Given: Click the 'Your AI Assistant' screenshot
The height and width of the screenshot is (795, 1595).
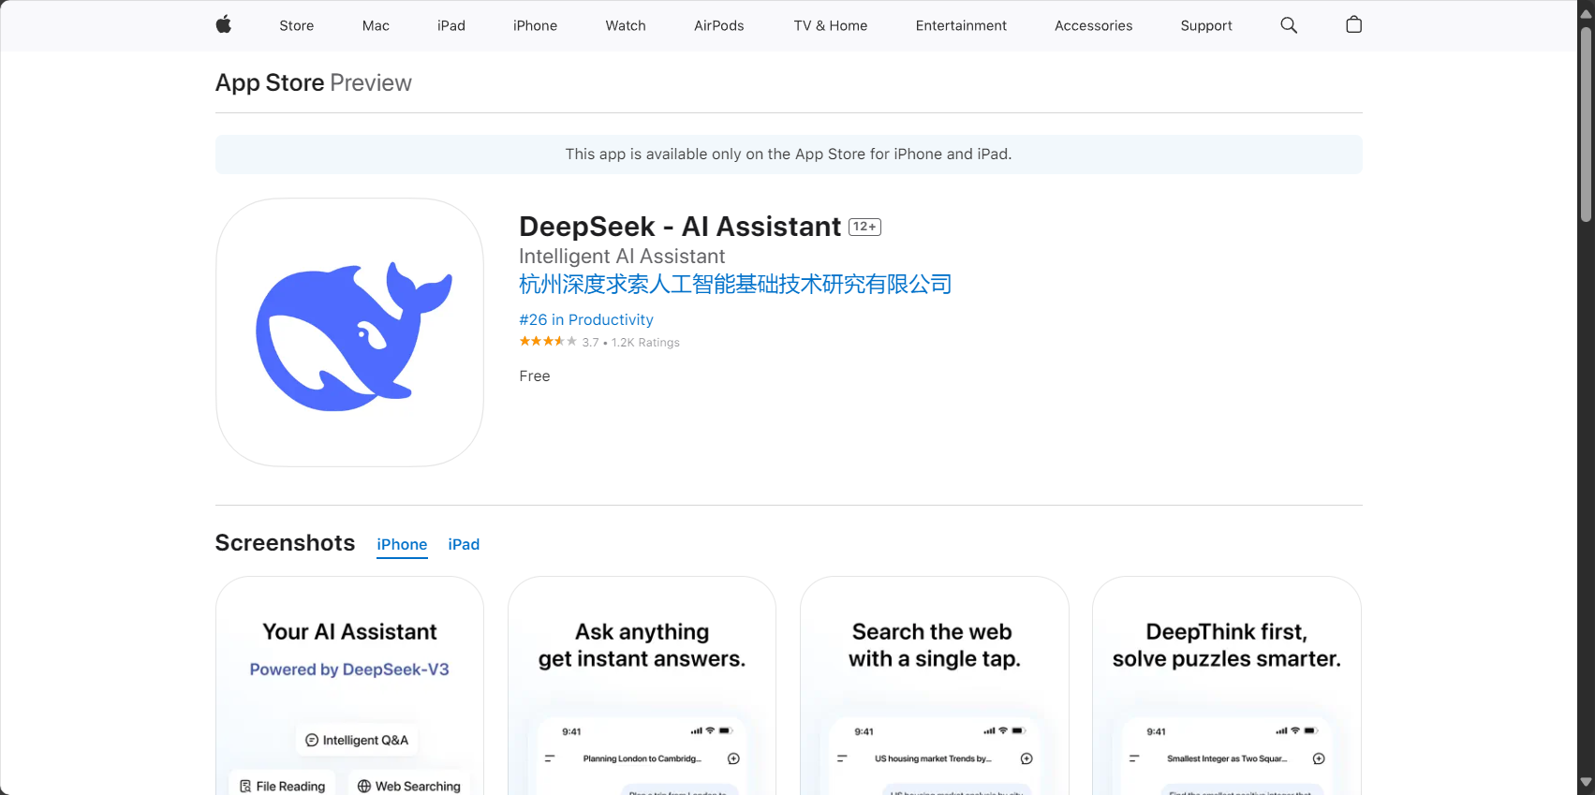Looking at the screenshot, I should tap(349, 685).
